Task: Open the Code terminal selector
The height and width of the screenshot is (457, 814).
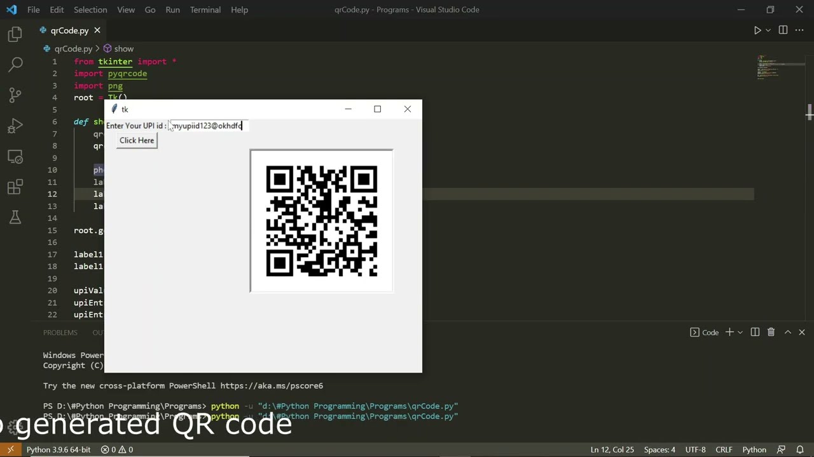Action: coord(705,333)
